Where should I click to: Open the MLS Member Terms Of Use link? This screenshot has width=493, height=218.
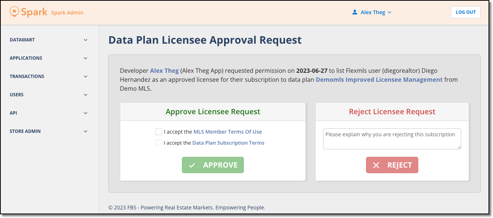click(x=227, y=132)
